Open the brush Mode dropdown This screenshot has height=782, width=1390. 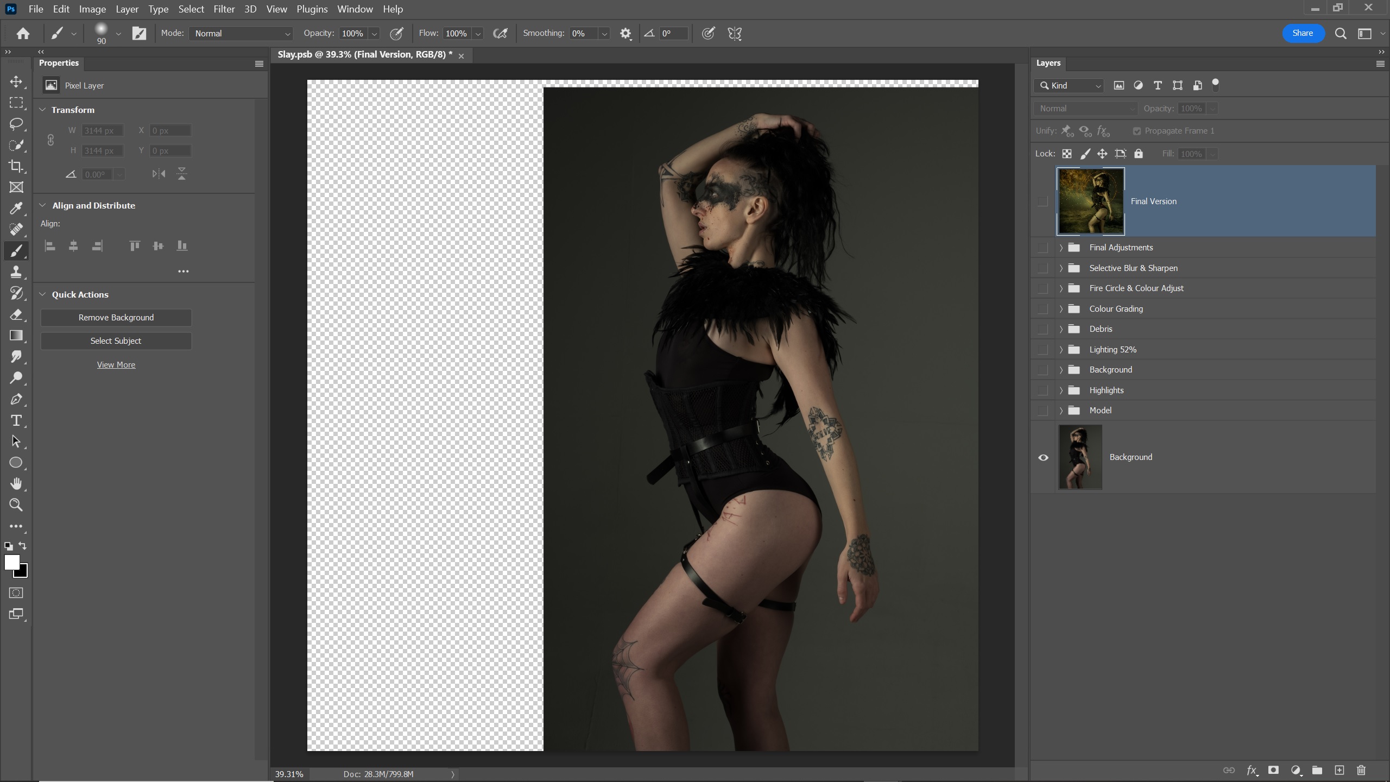pos(241,34)
